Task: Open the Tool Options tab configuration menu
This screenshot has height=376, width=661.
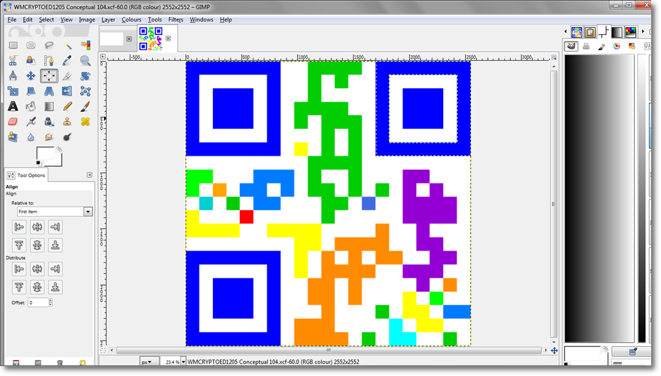Action: pos(89,175)
